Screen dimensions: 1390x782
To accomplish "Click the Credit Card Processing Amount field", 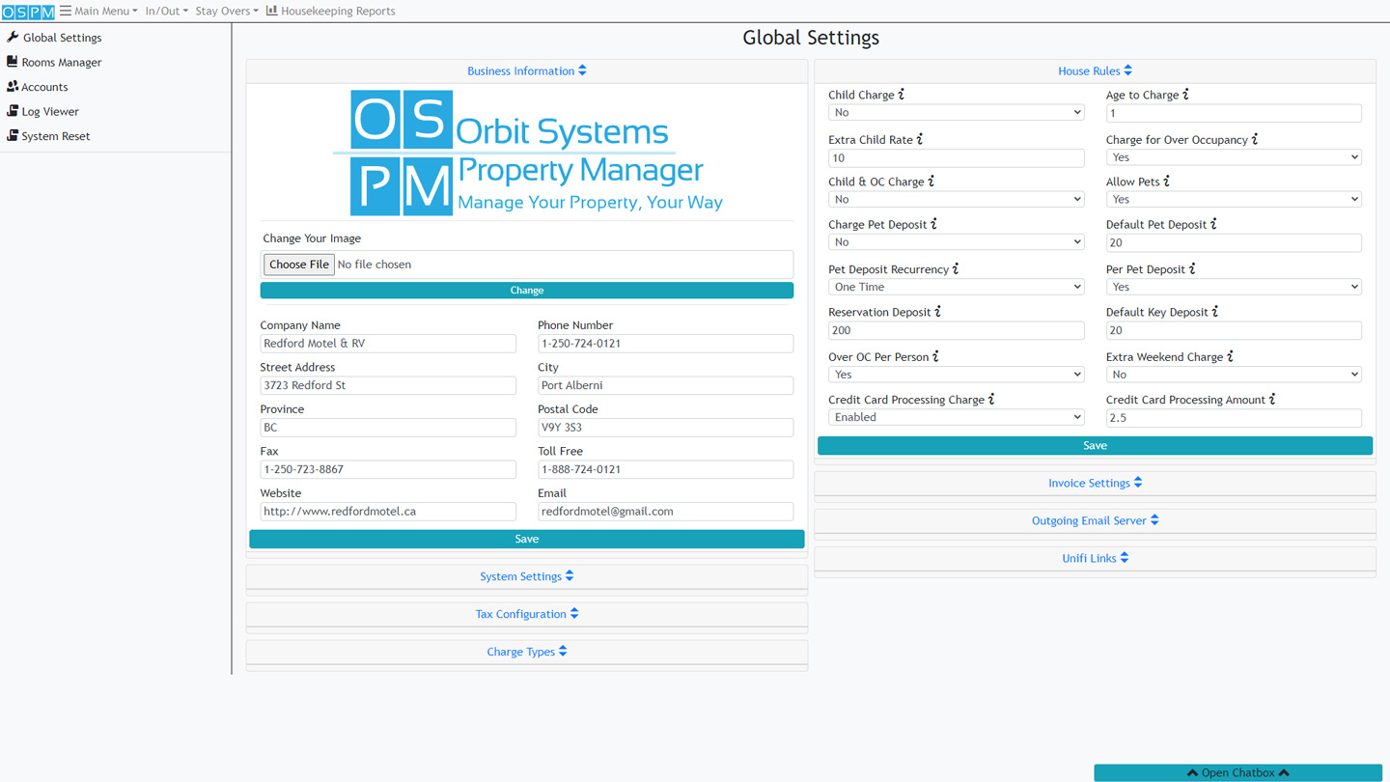I will pyautogui.click(x=1234, y=418).
